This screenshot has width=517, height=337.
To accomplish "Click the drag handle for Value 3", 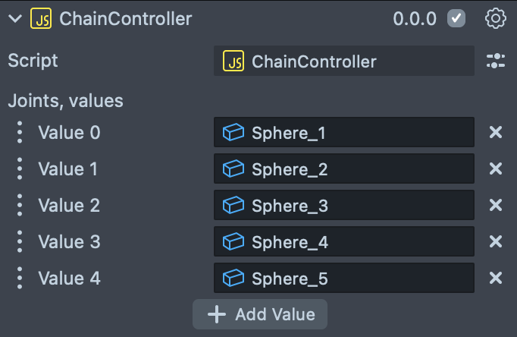I will 20,242.
